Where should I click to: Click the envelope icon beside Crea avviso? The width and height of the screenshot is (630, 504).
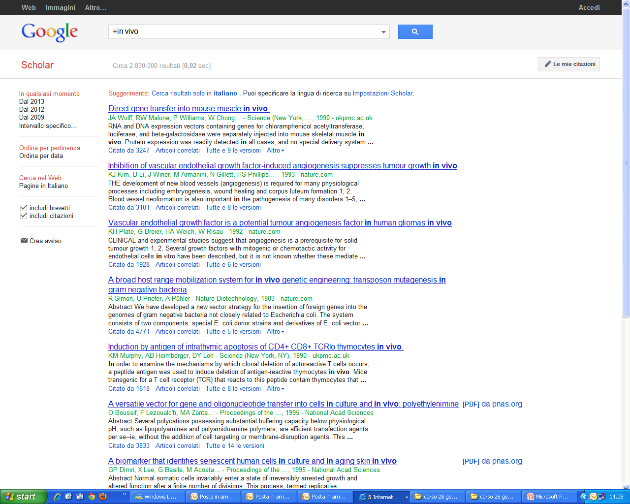coord(24,240)
